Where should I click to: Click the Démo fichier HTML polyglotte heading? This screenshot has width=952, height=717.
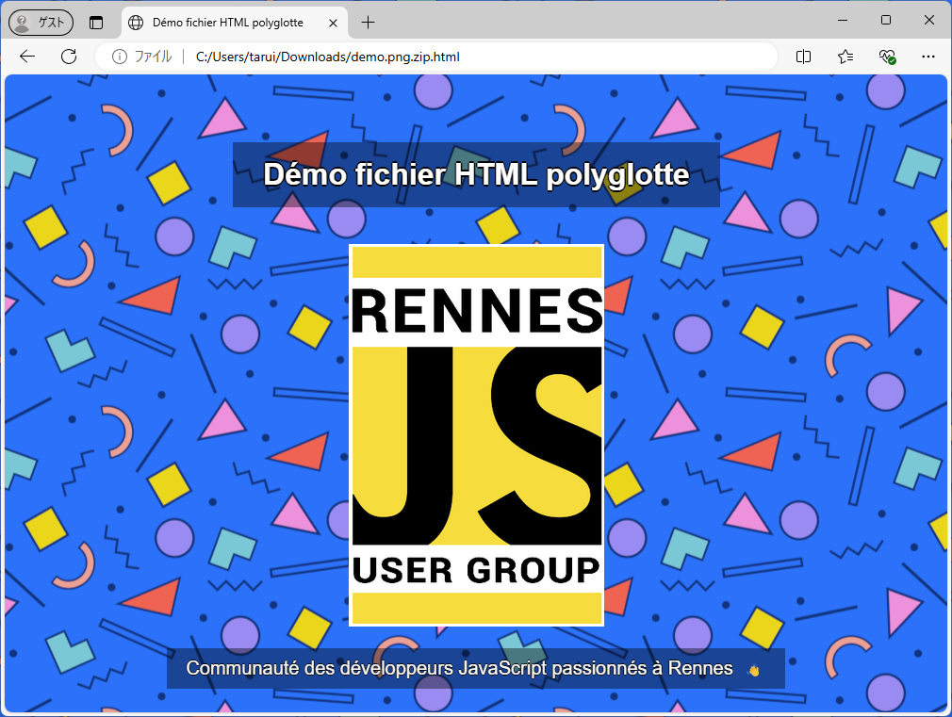tap(476, 174)
